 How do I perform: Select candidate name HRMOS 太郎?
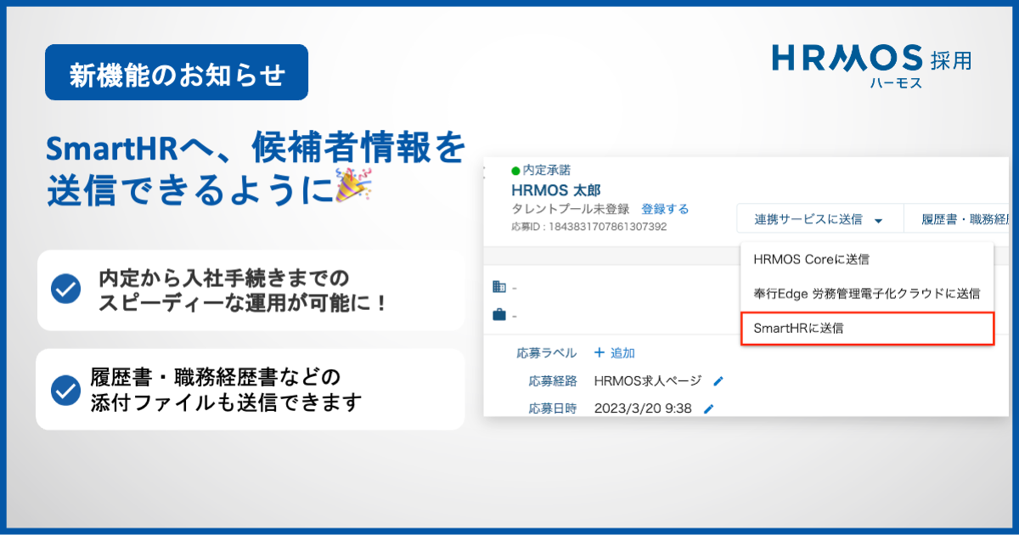tap(555, 189)
